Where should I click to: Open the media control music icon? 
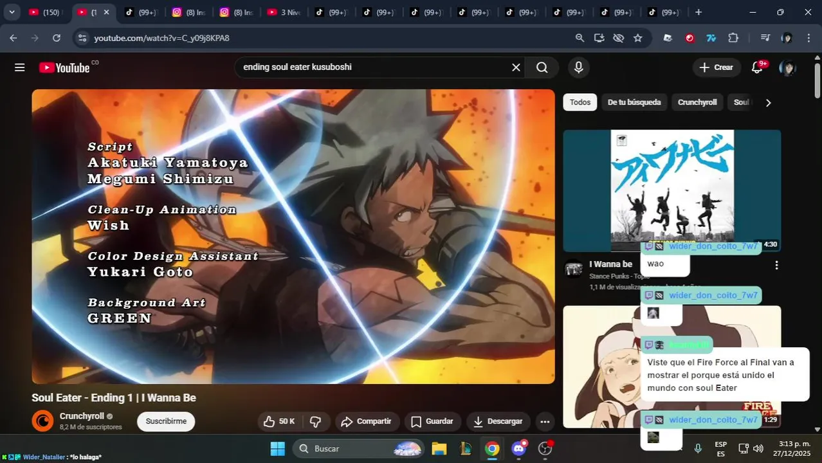click(x=765, y=39)
